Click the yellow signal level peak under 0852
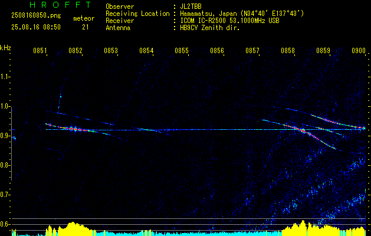Viewport: 371px width, 236px height. coord(73,228)
